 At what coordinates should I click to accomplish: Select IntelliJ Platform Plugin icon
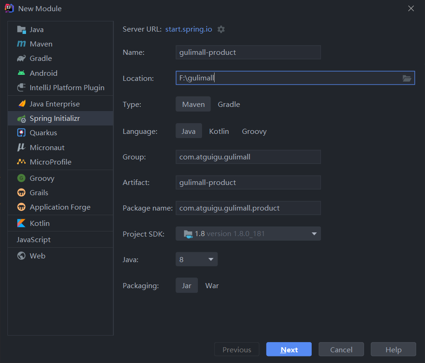pyautogui.click(x=21, y=88)
